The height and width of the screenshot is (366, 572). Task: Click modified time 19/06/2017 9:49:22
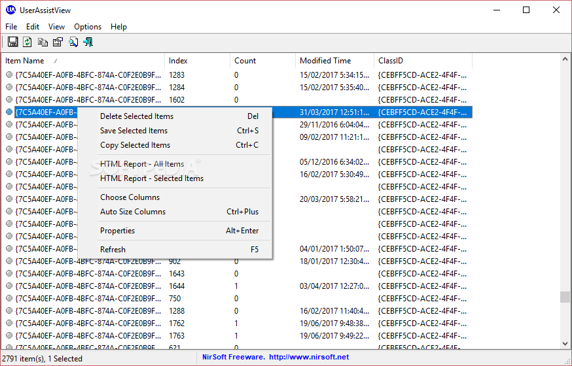334,335
